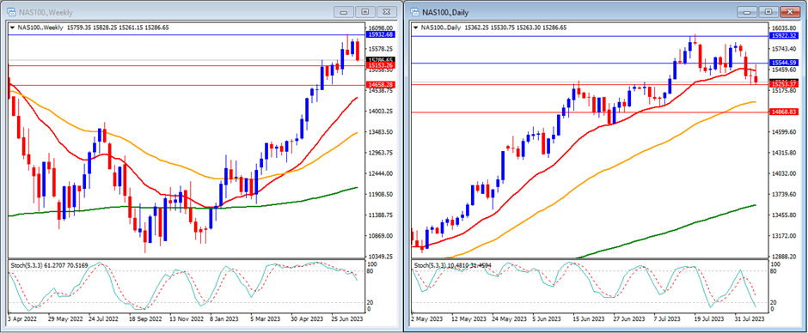Click the 10869.00 price on Weekly price scale
Viewport: 808px width, 333px height.
[380, 236]
